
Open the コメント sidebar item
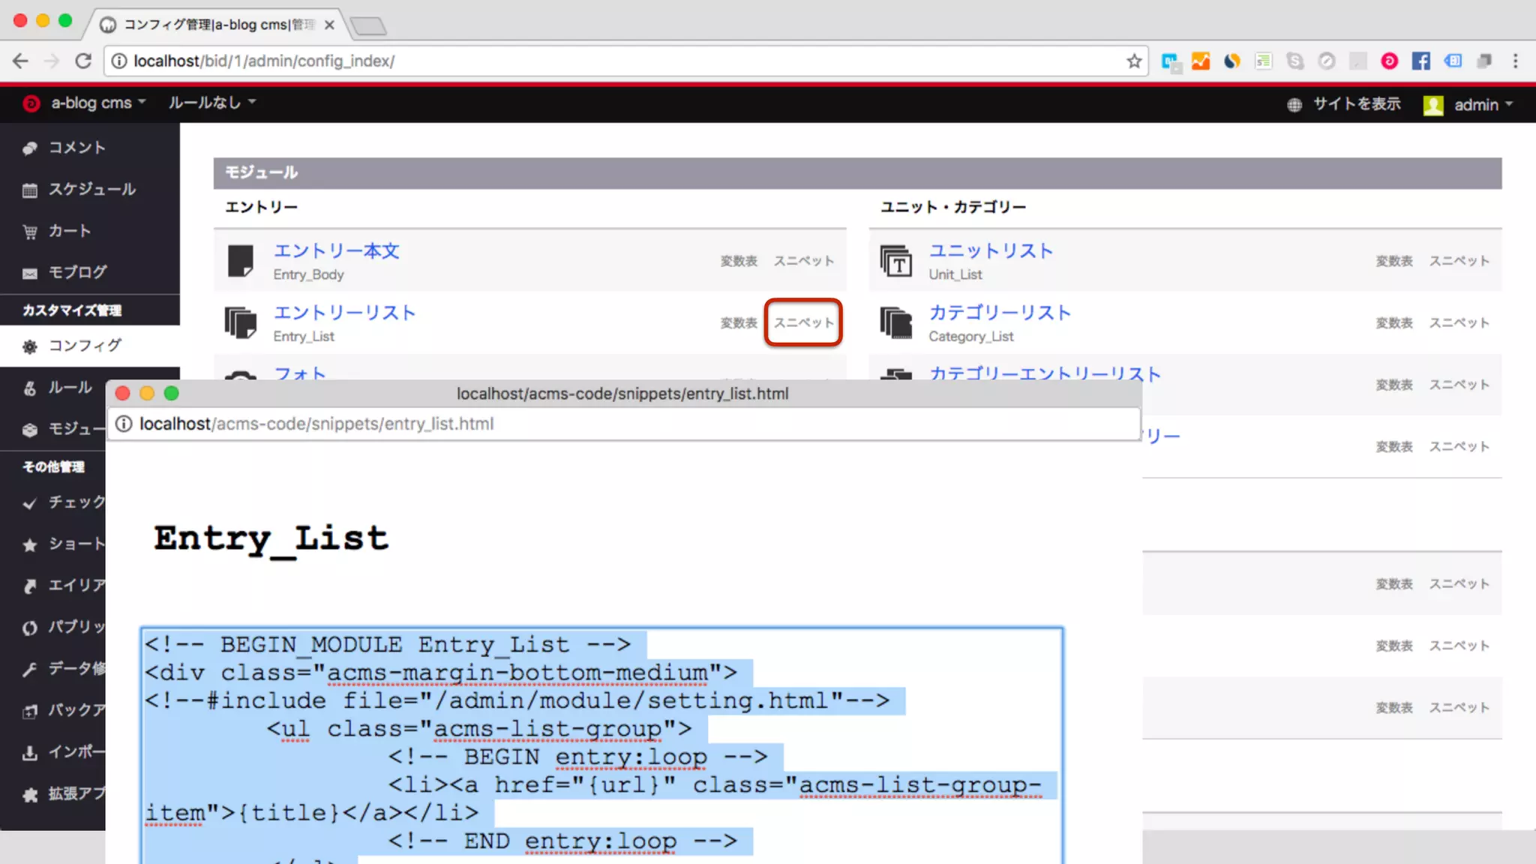76,148
